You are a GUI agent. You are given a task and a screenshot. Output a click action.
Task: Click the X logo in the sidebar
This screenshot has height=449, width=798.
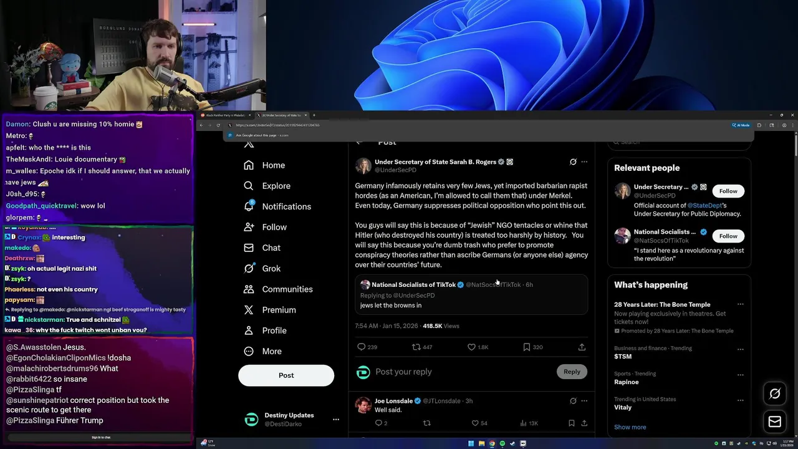pos(249,144)
